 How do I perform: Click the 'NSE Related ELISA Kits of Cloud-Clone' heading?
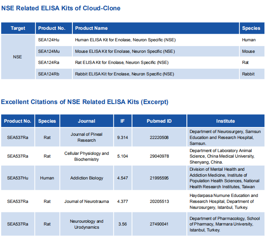(61, 8)
